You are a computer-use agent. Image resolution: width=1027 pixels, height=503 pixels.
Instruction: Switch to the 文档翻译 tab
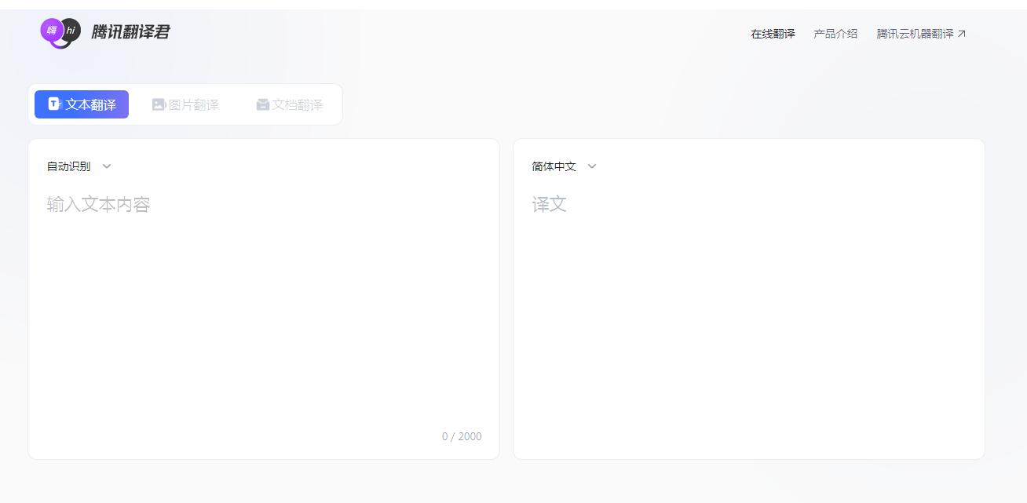pos(289,104)
